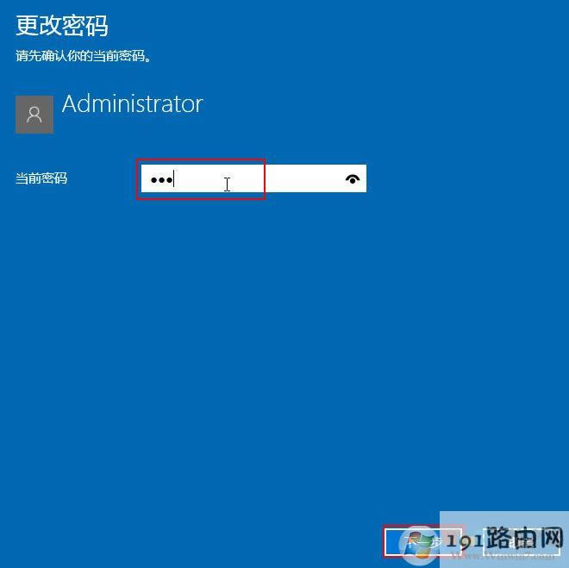
Task: Proceed with the red-outlined next step button
Action: 422,541
